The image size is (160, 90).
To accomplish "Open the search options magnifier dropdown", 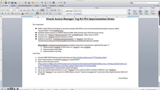I will click(x=131, y=3).
